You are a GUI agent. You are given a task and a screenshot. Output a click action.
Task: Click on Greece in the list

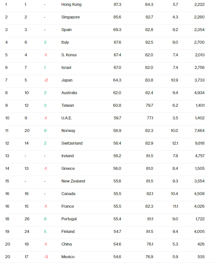tap(68, 169)
